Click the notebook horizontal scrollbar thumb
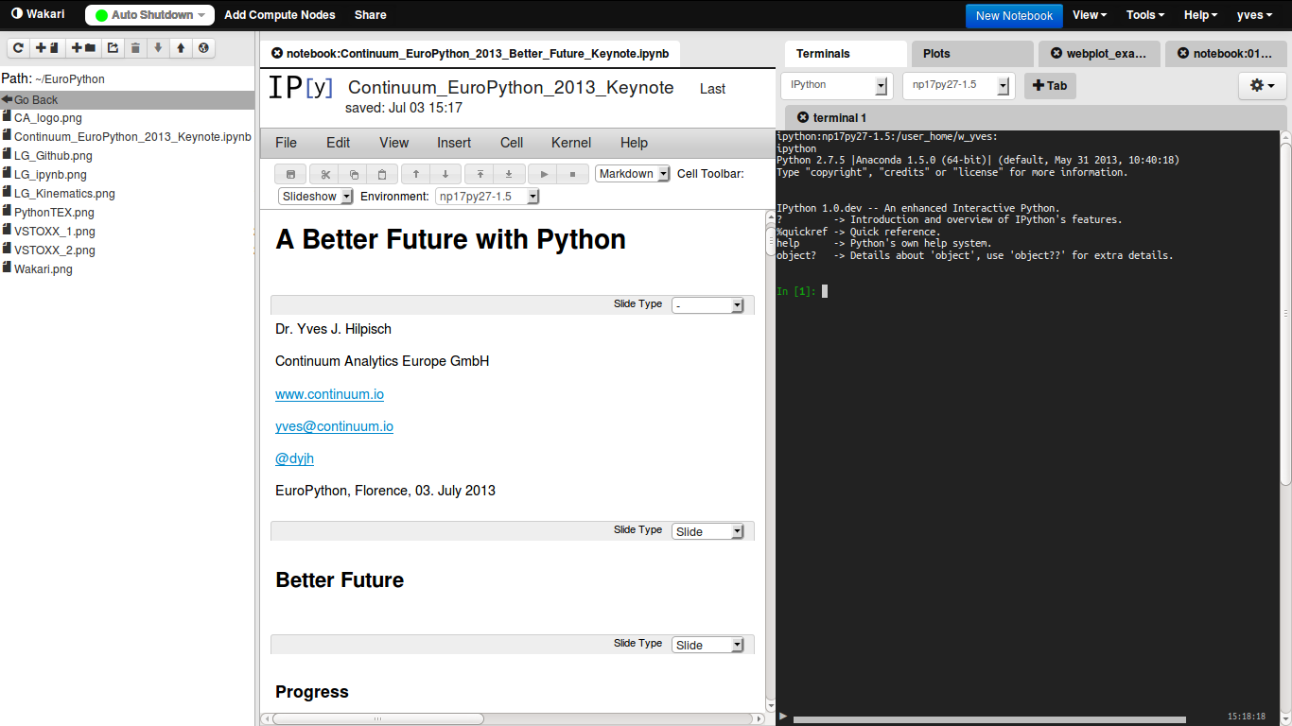Screen dimensions: 1292x726 378,718
